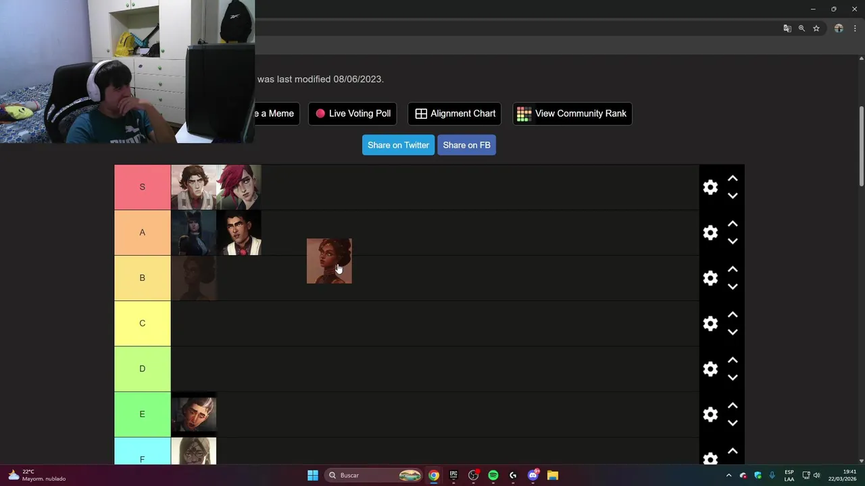Open Logitech G Hub from taskbar

point(513,475)
